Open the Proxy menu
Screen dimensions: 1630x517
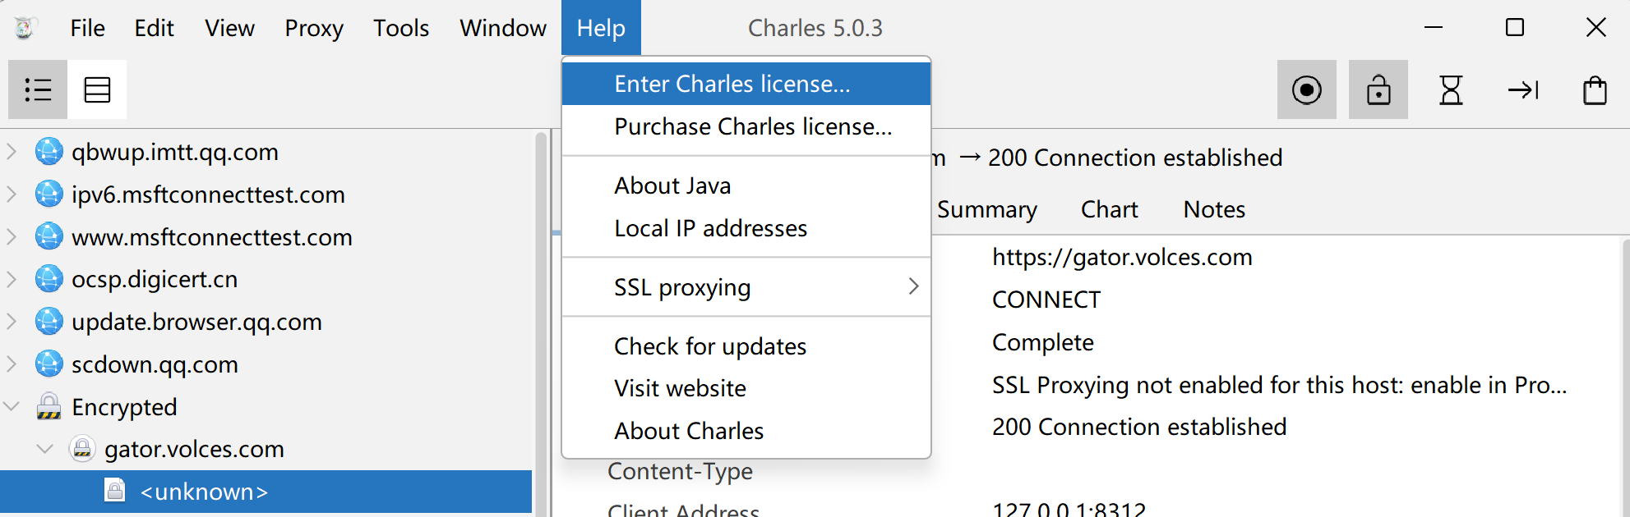click(x=314, y=28)
